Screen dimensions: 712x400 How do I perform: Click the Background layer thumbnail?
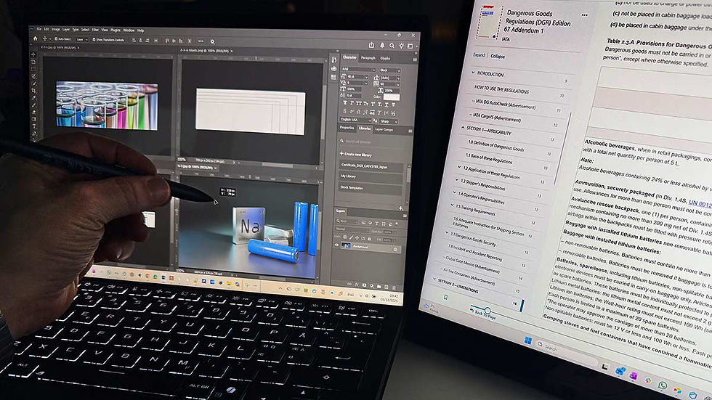click(x=346, y=245)
